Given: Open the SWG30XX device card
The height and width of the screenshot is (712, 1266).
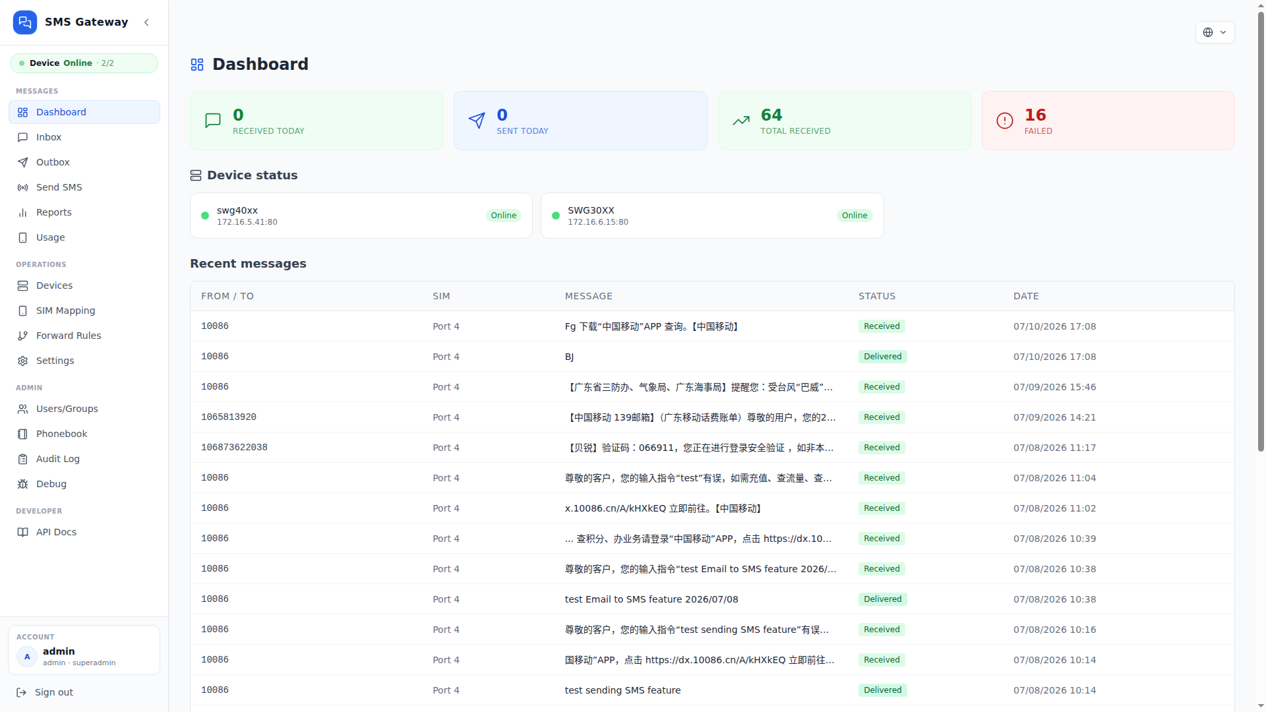Looking at the screenshot, I should tap(712, 216).
